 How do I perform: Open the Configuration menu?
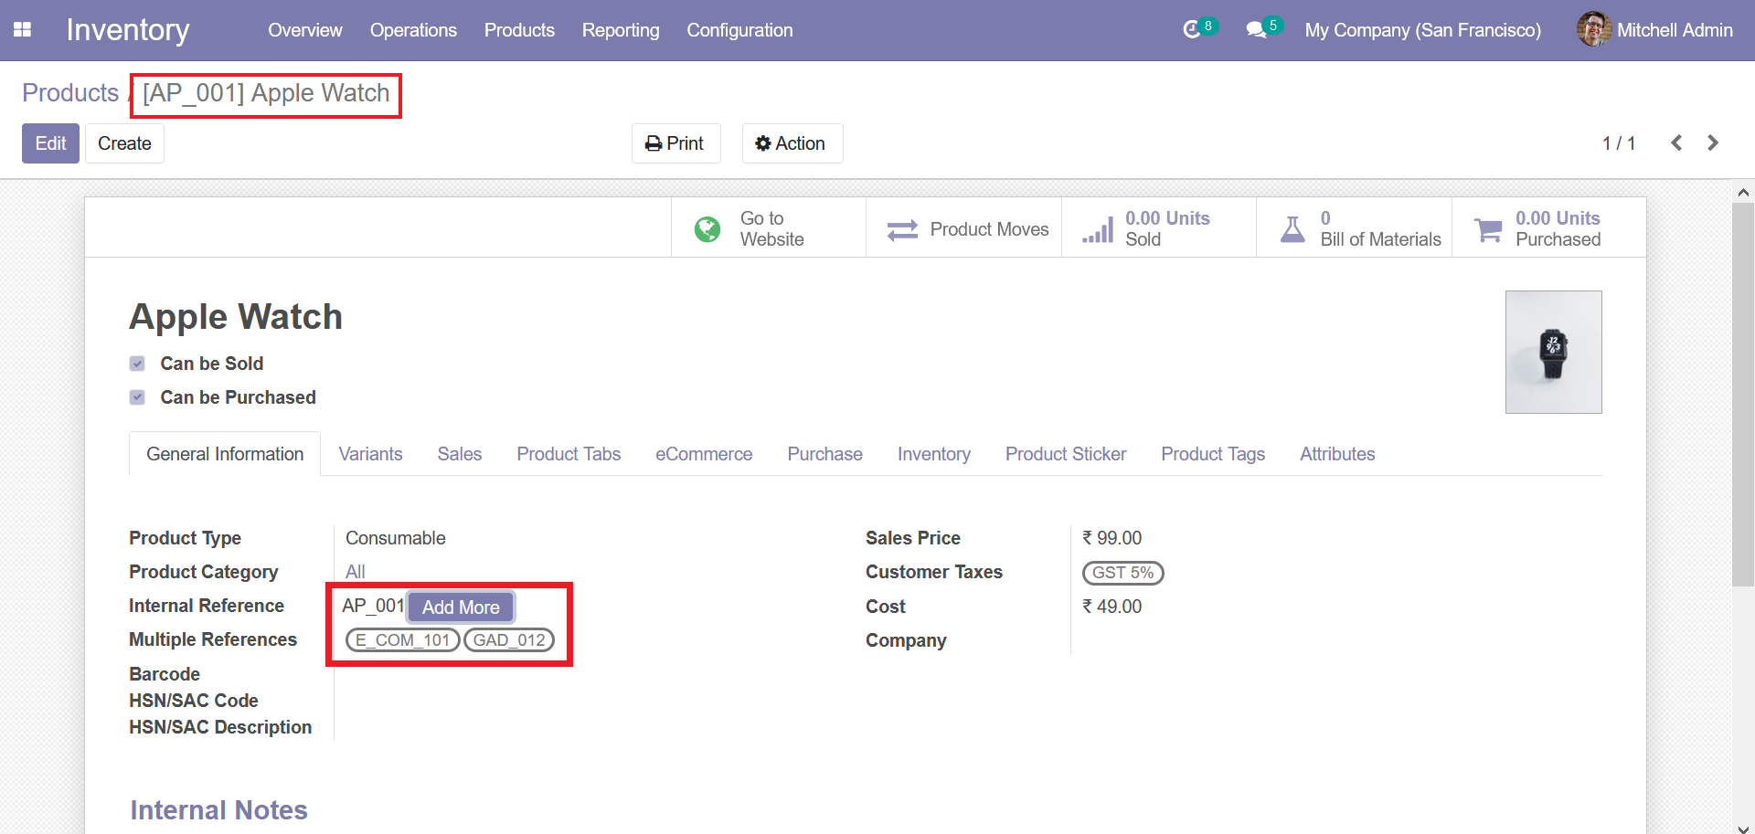point(739,30)
